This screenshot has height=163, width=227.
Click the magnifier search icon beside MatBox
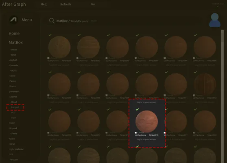52,21
